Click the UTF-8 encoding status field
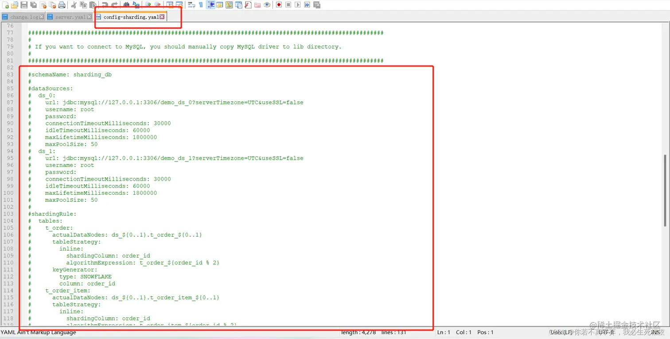 click(x=606, y=332)
